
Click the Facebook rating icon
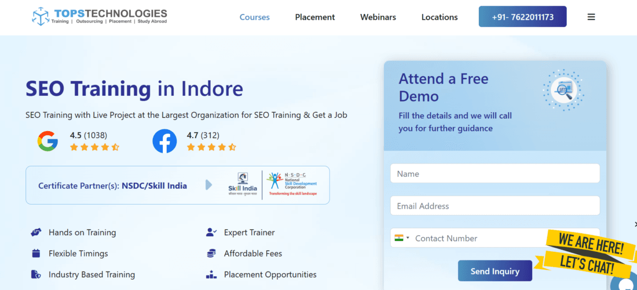(x=164, y=141)
